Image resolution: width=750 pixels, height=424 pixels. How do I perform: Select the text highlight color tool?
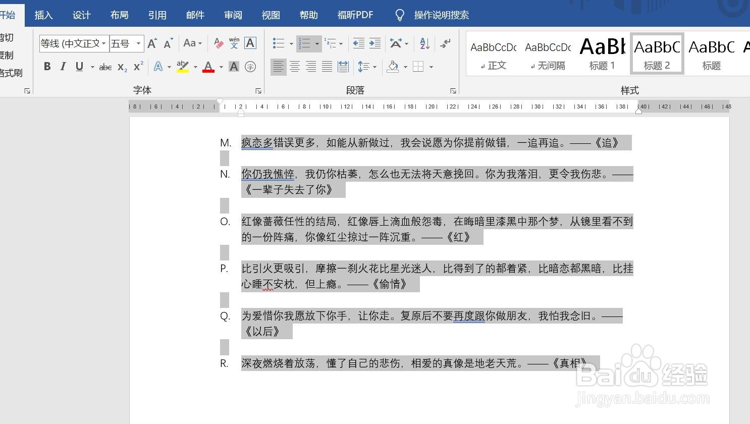coord(182,66)
